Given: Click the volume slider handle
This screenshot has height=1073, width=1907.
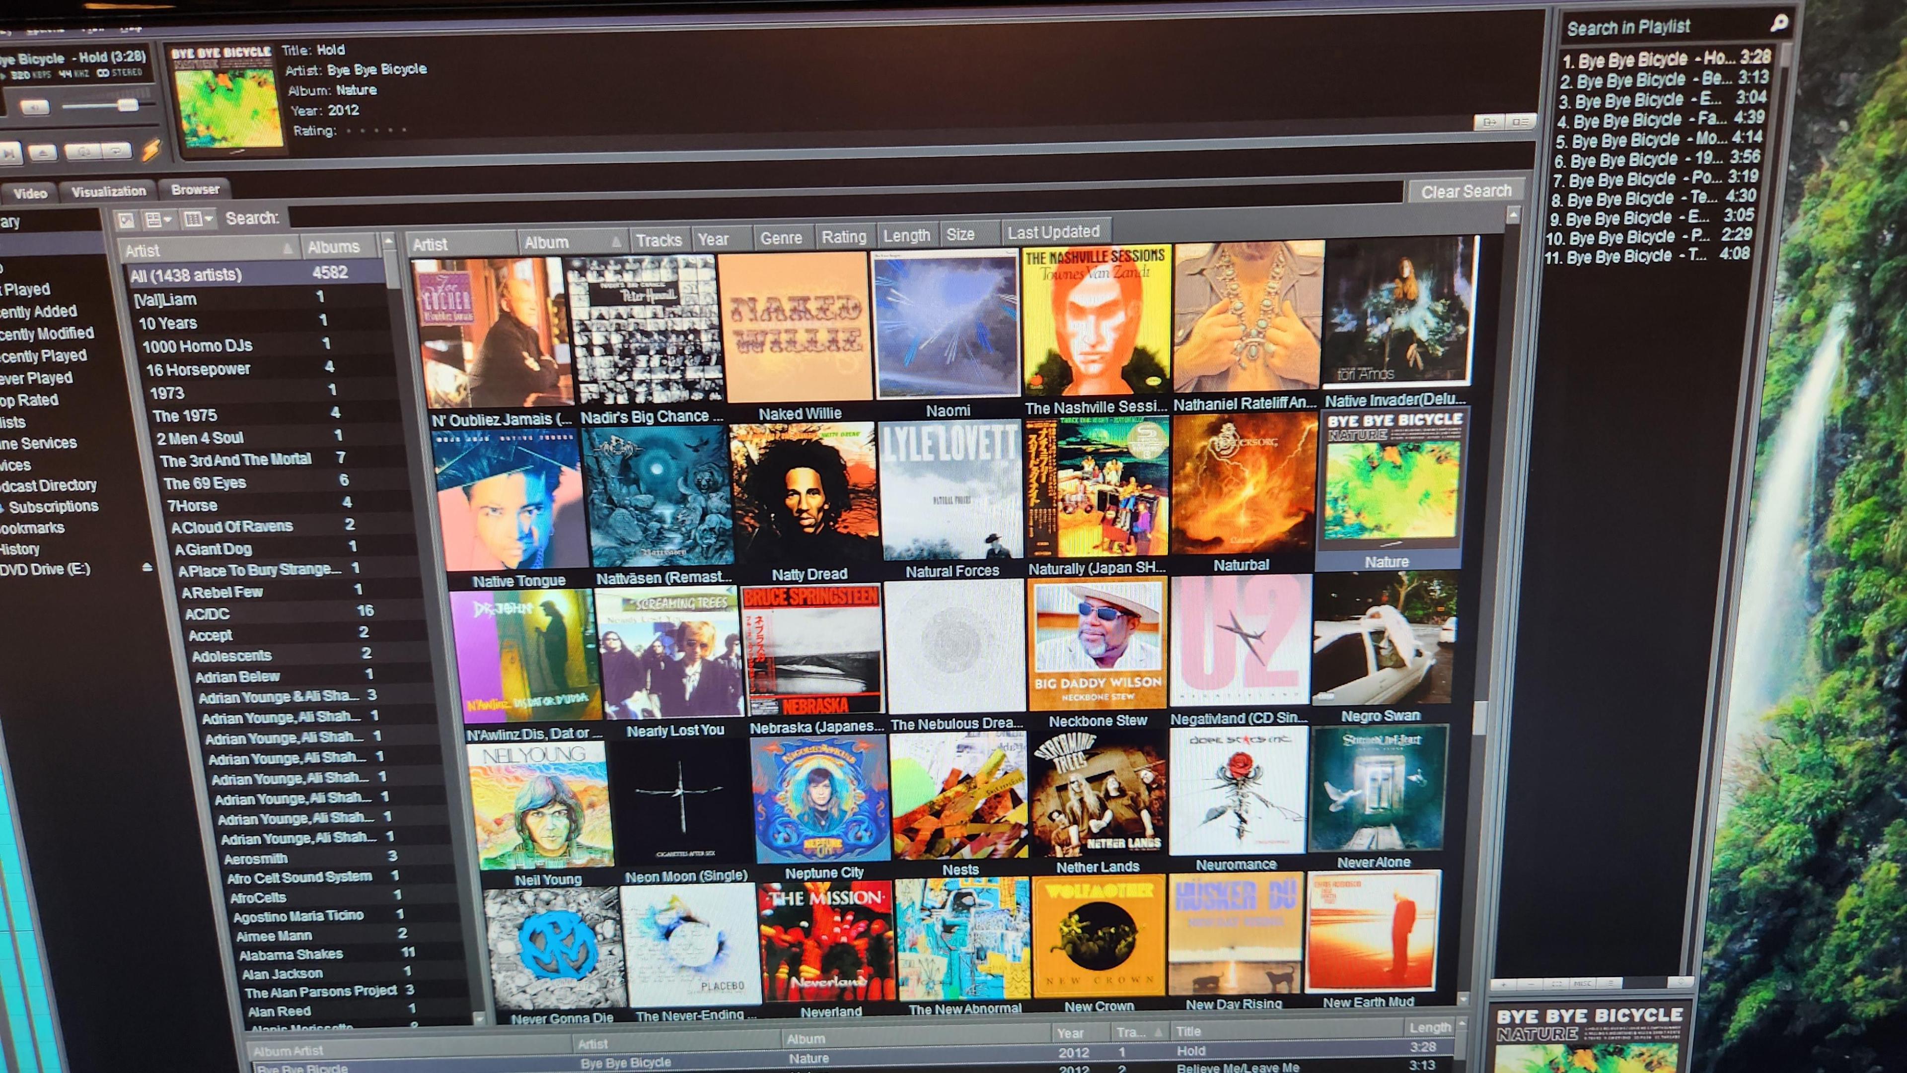Looking at the screenshot, I should click(x=127, y=104).
